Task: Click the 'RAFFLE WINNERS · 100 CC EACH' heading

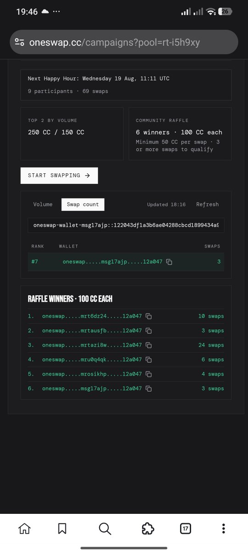Action: pos(70,299)
